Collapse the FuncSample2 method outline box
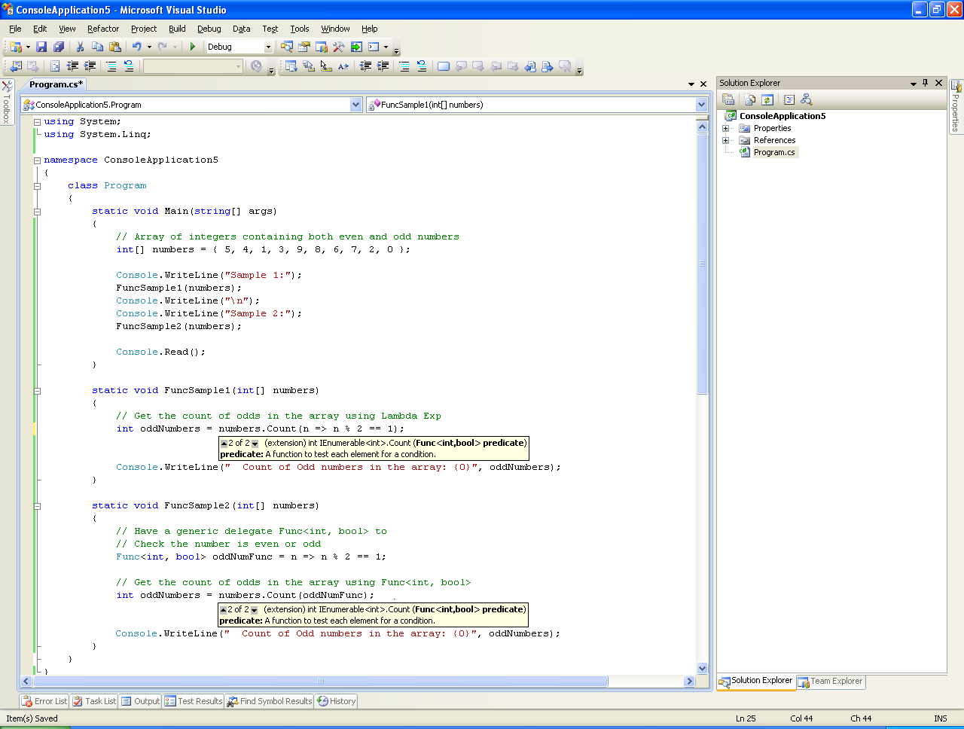 click(x=37, y=506)
